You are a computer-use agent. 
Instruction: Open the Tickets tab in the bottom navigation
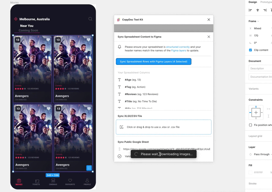(x=36, y=182)
